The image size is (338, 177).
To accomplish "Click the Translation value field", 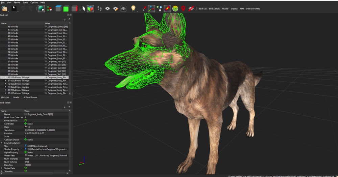I will (46, 130).
